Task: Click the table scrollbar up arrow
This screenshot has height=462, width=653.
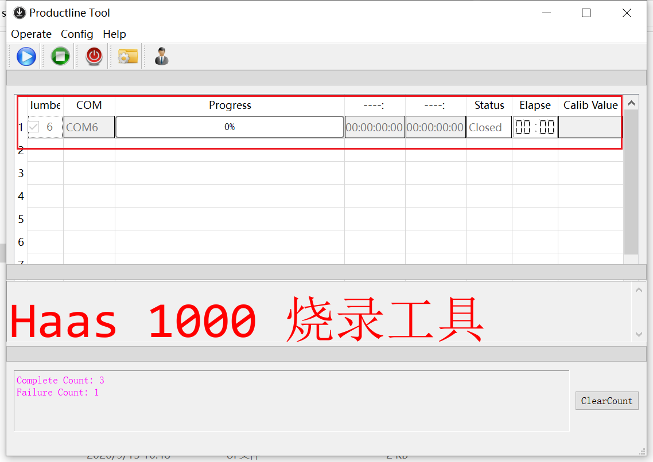Action: click(x=631, y=103)
